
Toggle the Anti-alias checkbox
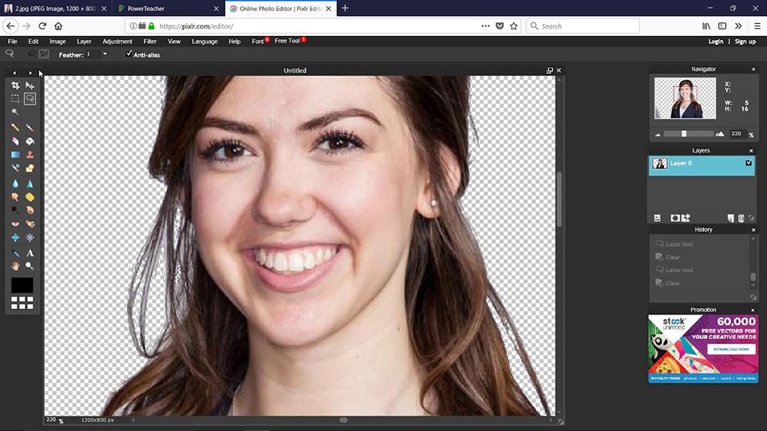(x=129, y=54)
